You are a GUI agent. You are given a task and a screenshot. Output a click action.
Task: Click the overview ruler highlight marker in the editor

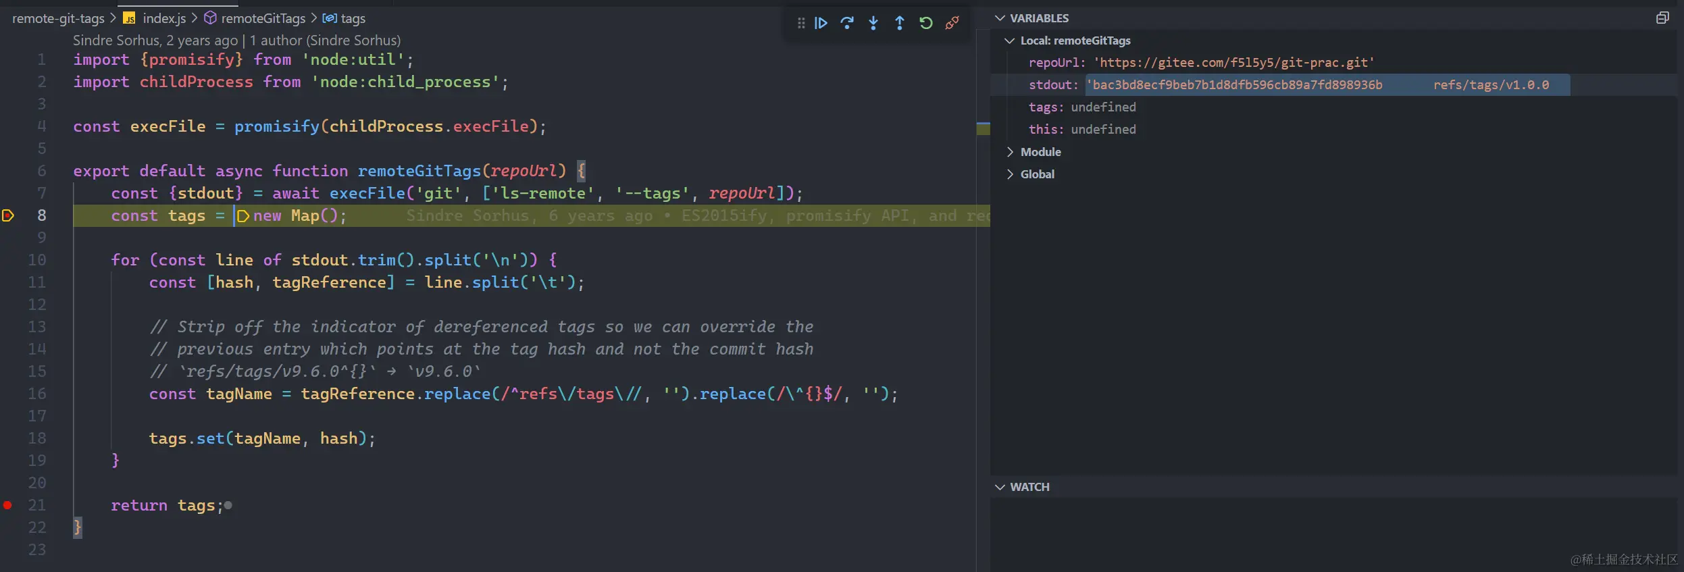pos(984,129)
